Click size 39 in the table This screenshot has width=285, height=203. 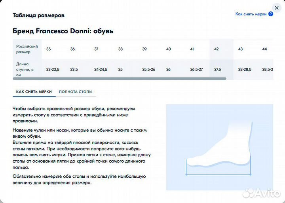coord(144,49)
